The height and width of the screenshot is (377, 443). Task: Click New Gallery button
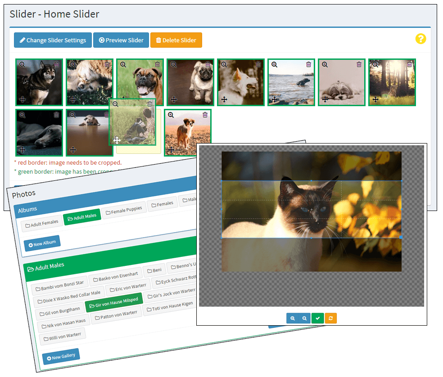[x=61, y=356]
